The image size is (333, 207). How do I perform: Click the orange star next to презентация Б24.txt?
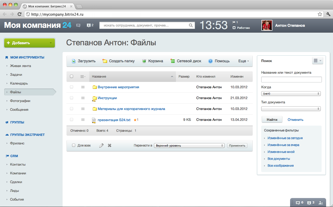point(135,120)
